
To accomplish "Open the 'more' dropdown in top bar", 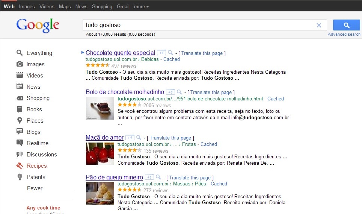I will (141, 7).
